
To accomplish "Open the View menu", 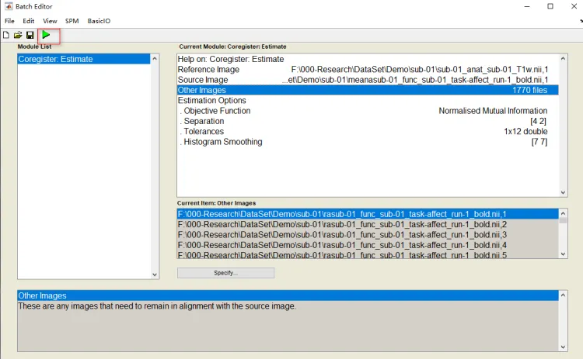I will pos(50,21).
